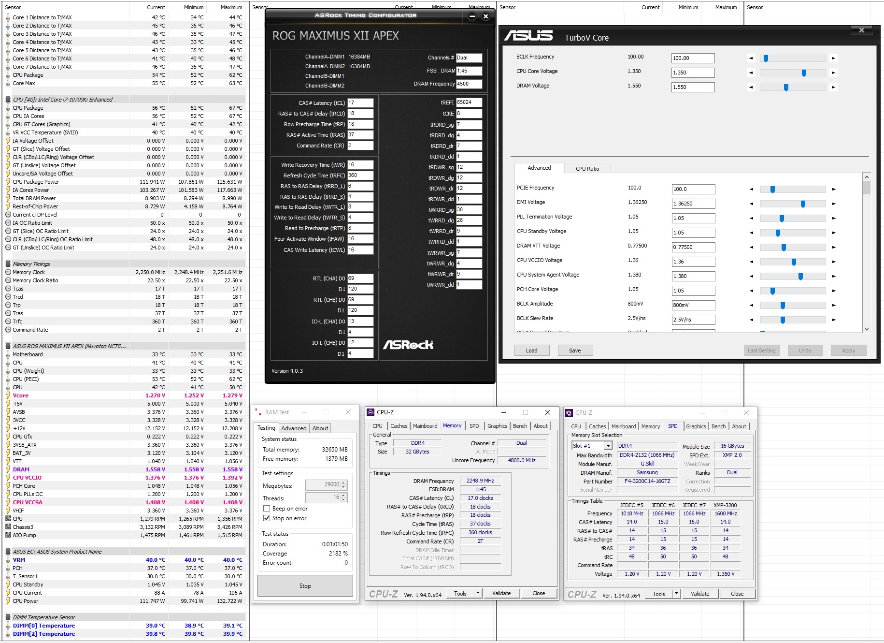Click the lightning icon beside CPU Package Power
884x643 pixels.
coord(8,182)
